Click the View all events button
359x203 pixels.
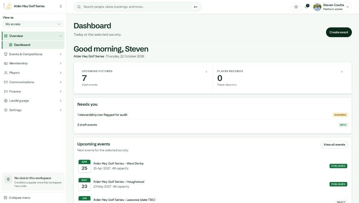(334, 145)
